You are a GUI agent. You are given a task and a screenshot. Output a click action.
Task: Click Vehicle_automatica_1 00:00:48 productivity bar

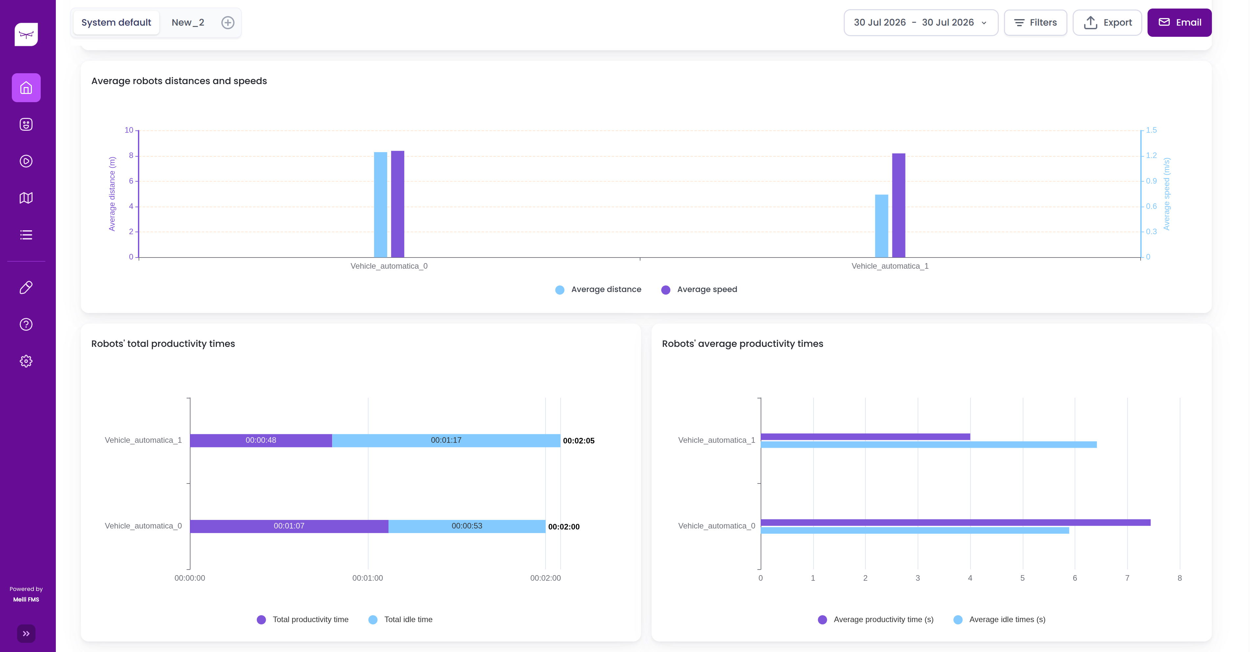tap(261, 440)
